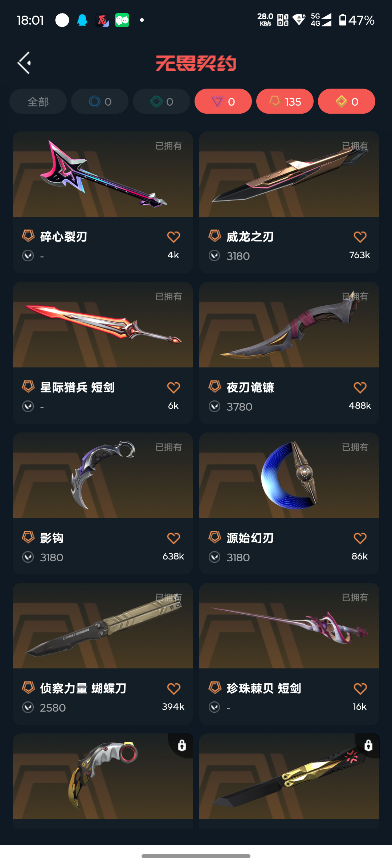Toggle the orange tier filter showing 135

click(285, 101)
